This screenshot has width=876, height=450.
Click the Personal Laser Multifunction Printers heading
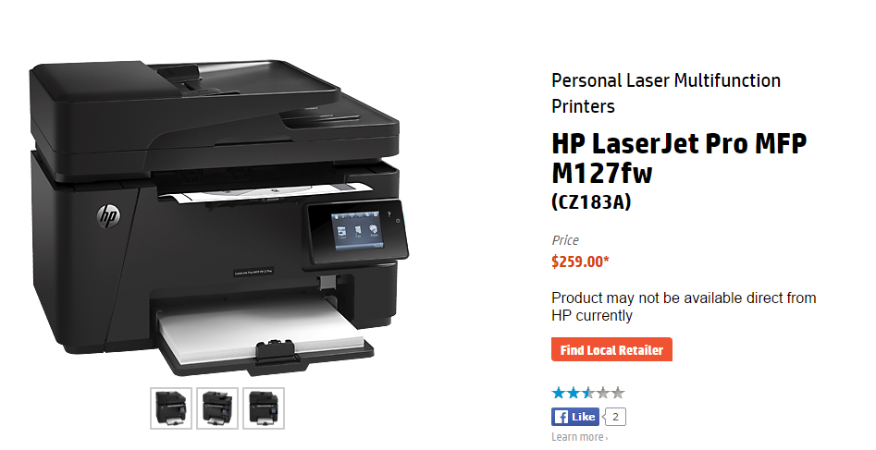pyautogui.click(x=666, y=93)
